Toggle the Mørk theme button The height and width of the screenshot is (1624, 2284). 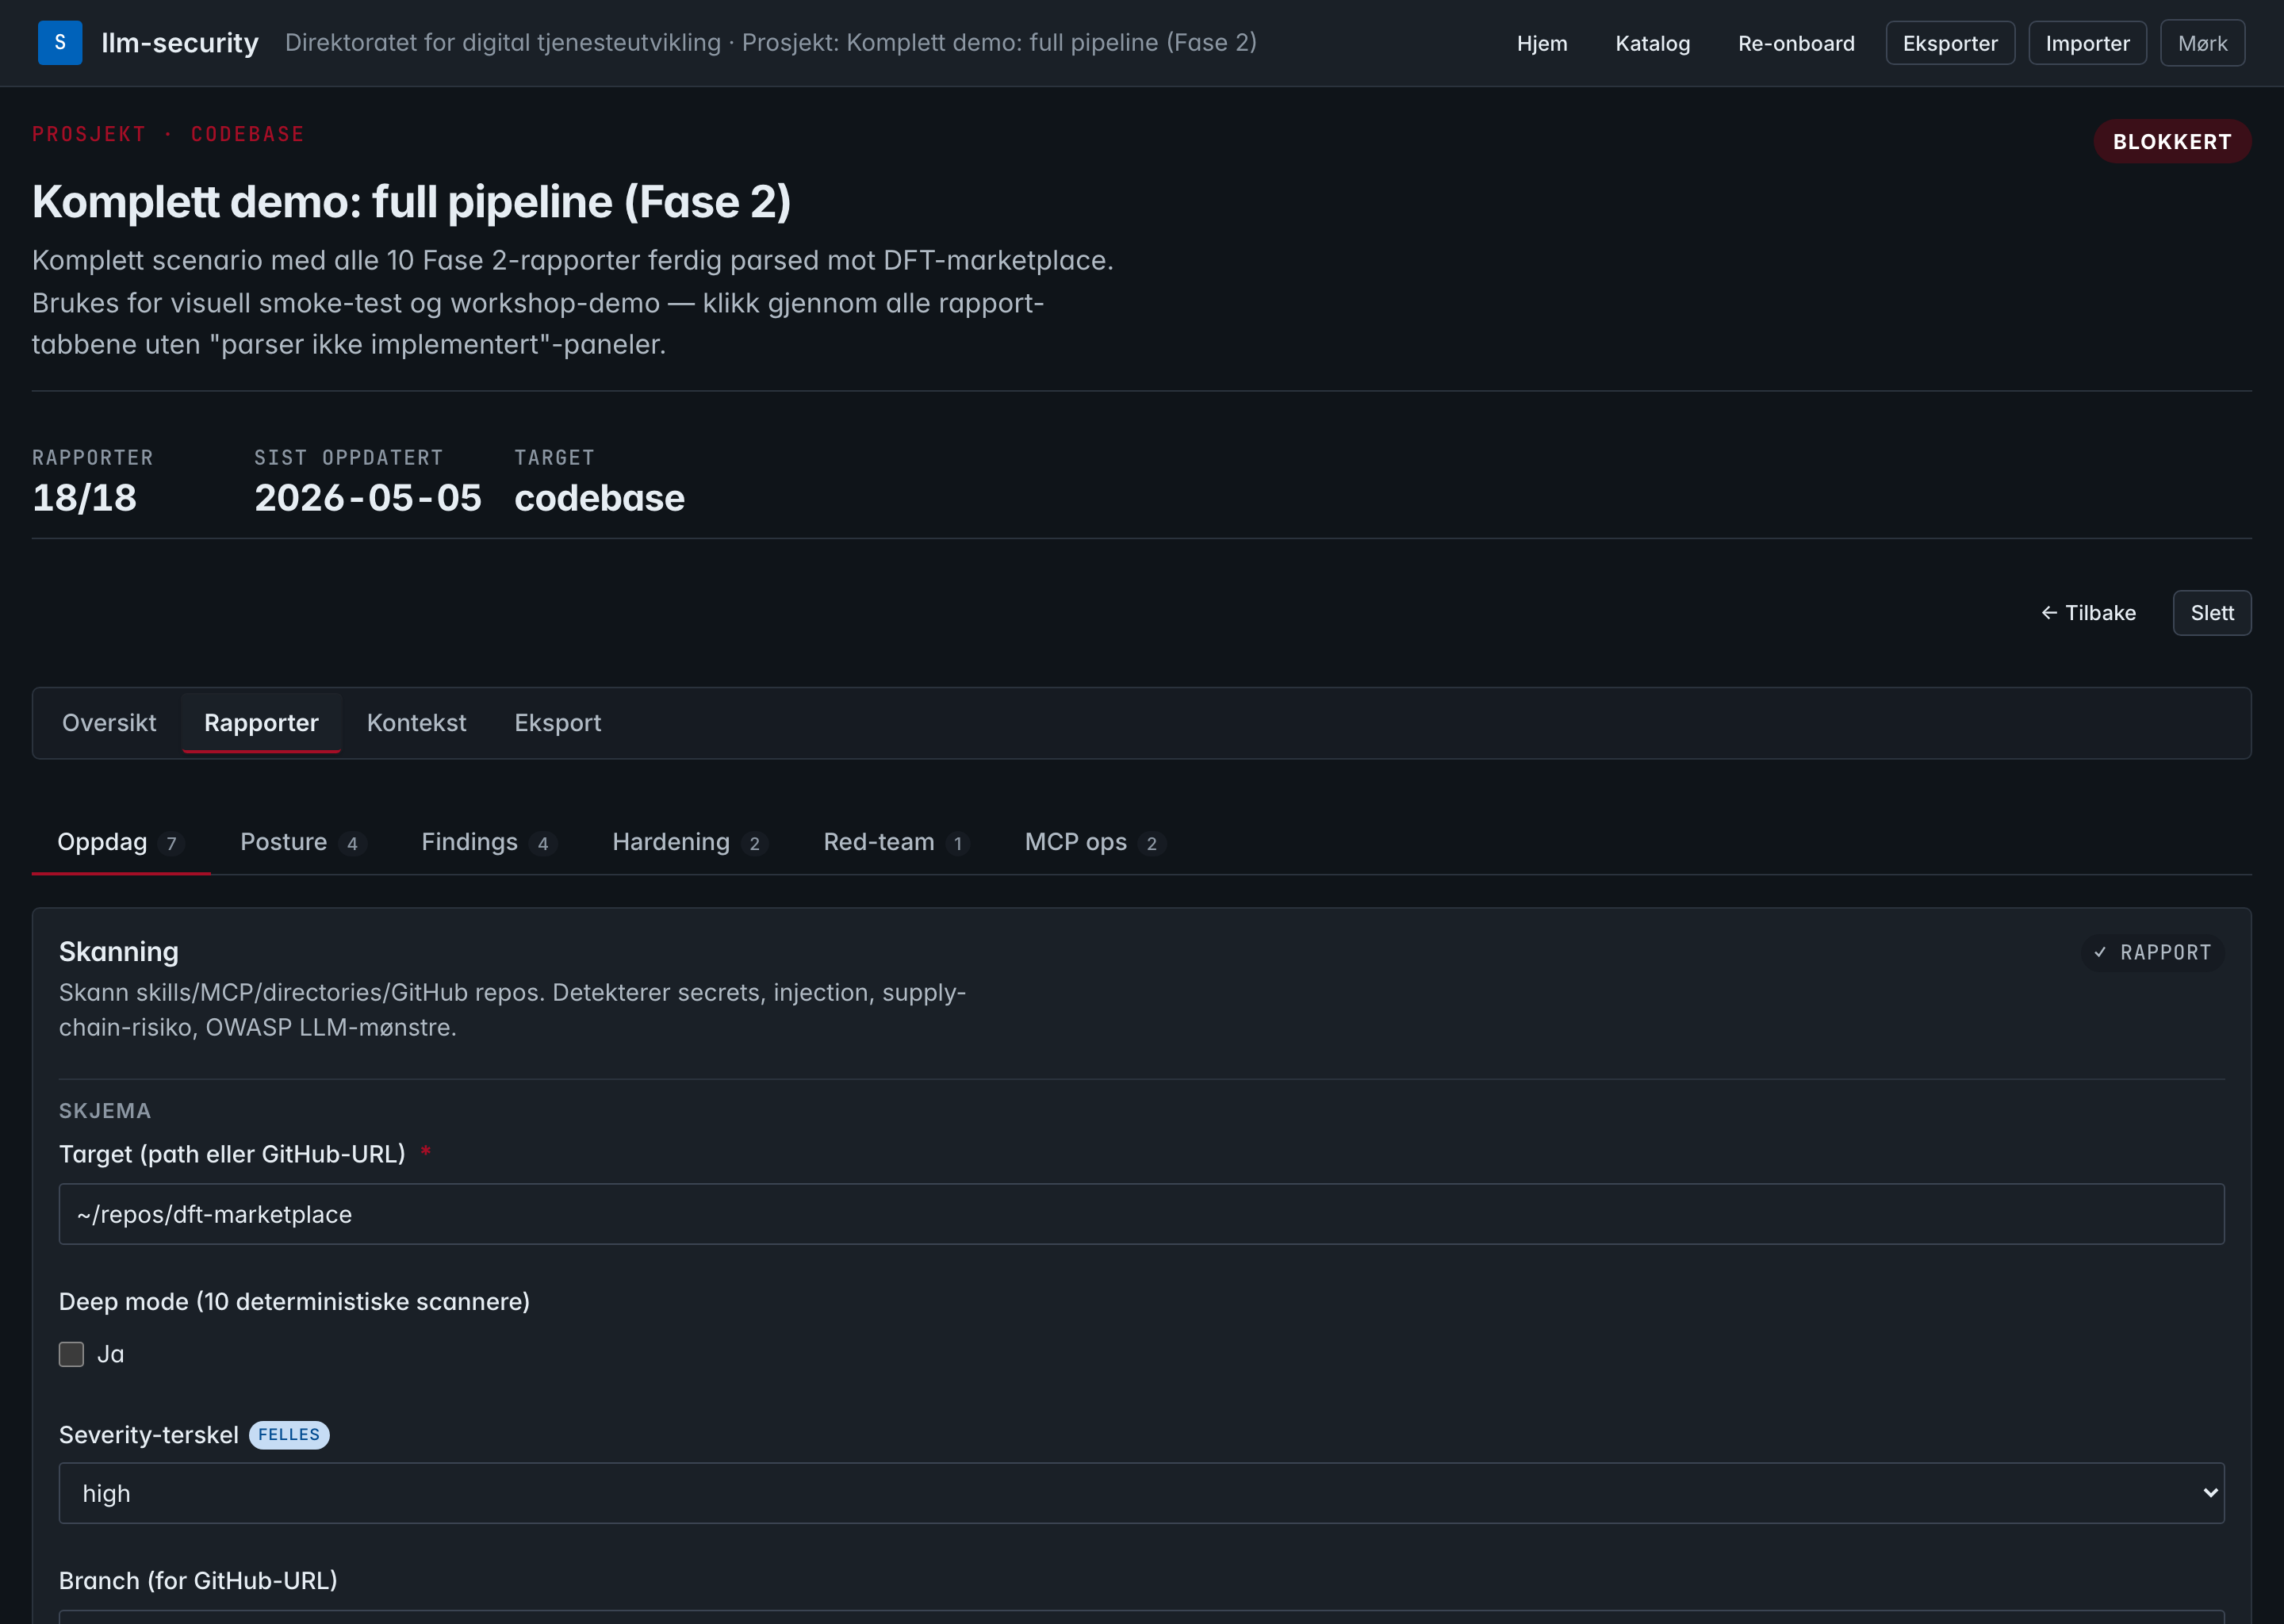pyautogui.click(x=2202, y=43)
